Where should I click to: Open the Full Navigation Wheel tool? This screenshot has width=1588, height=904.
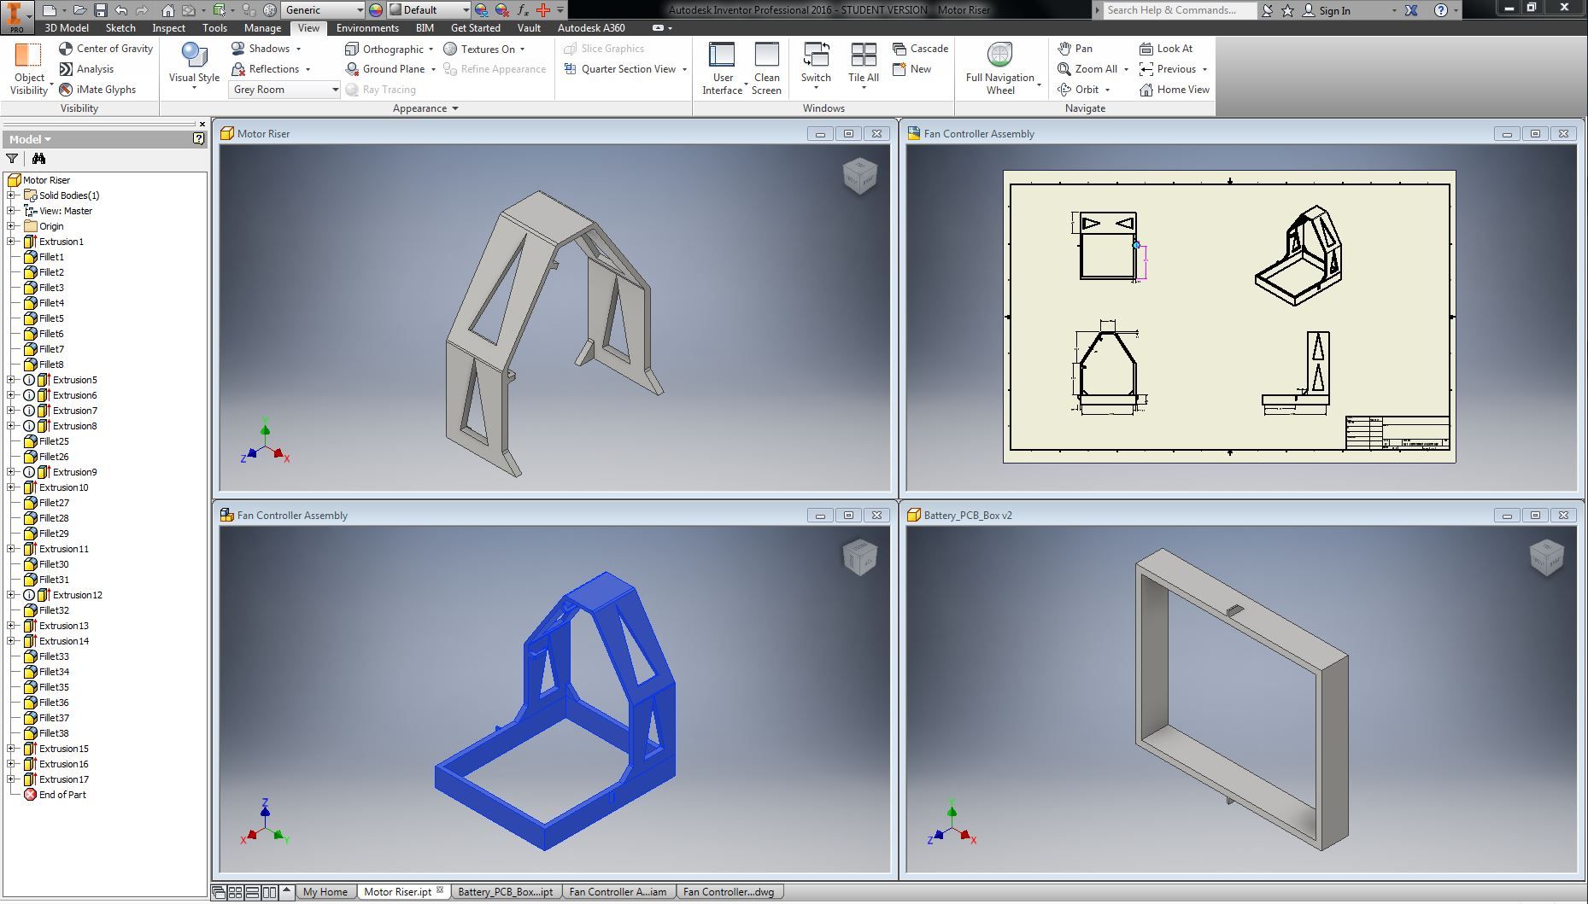click(999, 55)
